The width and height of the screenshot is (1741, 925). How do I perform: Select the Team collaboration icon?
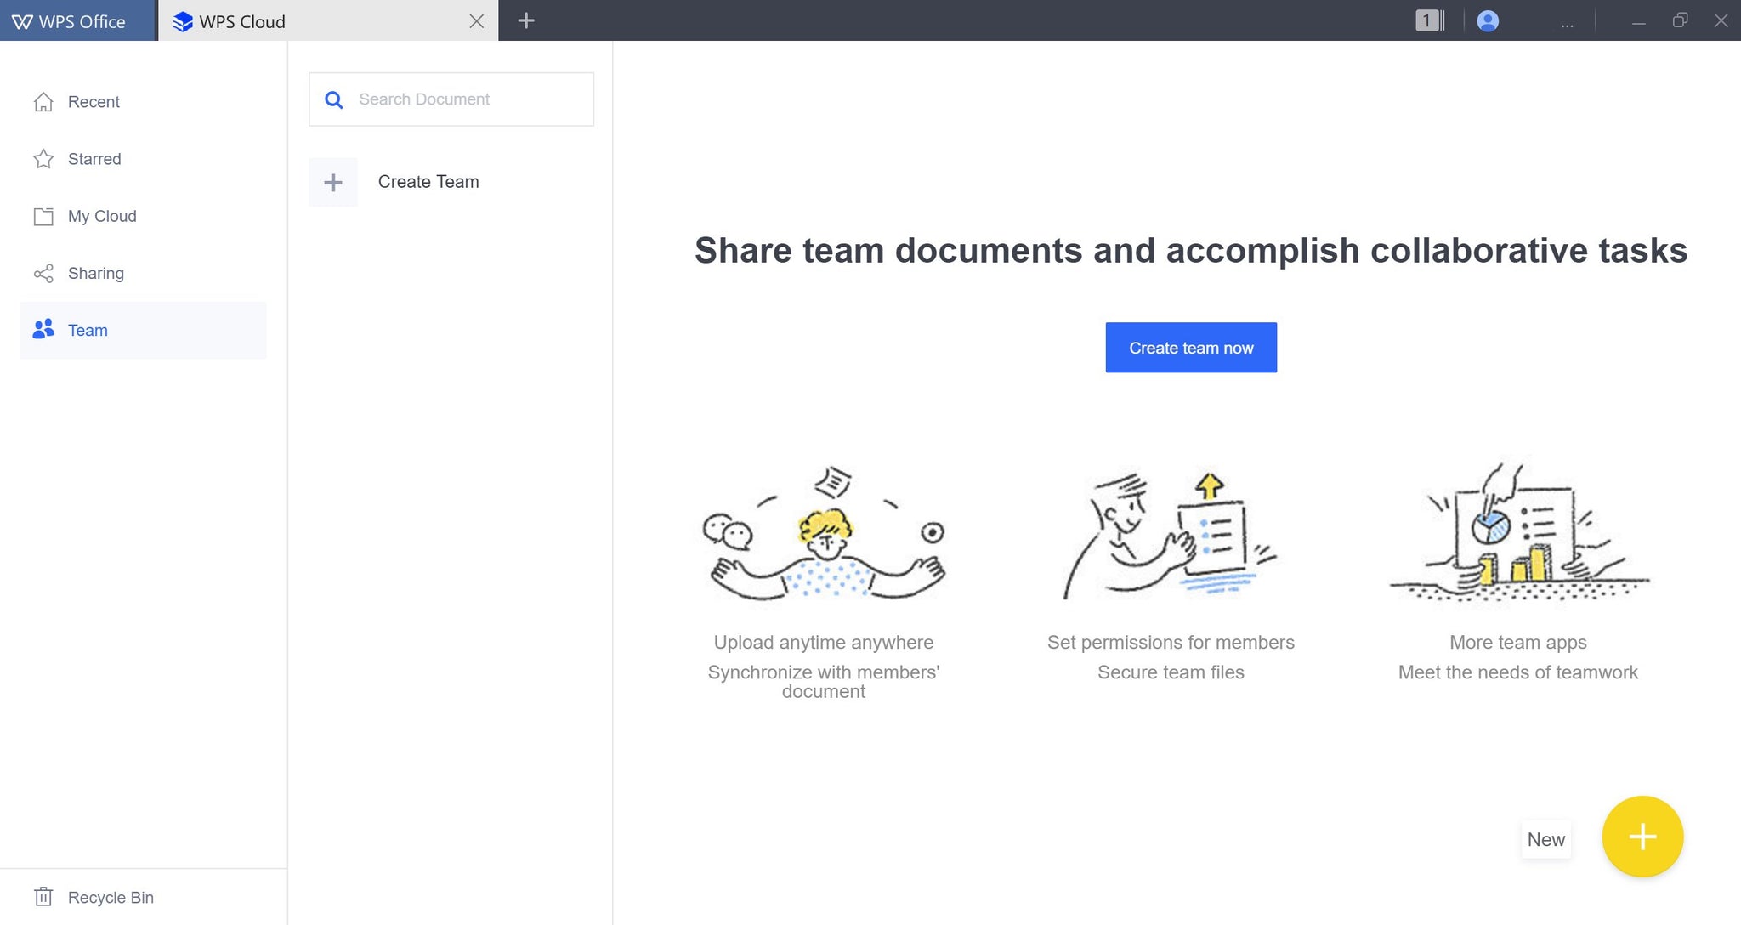[43, 330]
